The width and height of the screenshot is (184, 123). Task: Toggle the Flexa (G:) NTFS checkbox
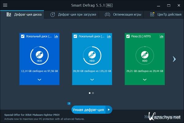tap(128, 36)
